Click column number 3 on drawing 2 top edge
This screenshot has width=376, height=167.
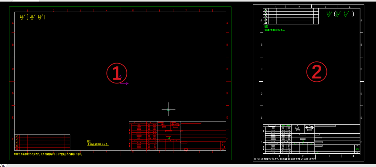(326, 7)
